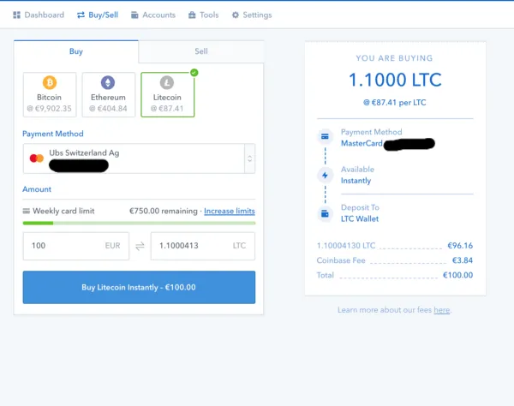
Task: Click the Total €100.00 value
Action: [x=458, y=275]
